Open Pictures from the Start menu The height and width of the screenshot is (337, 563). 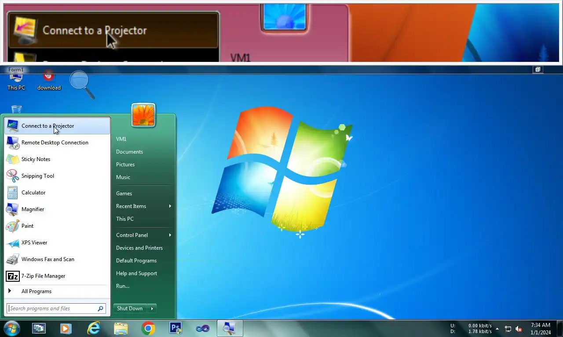coord(125,165)
